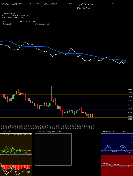Click the 11.66 stochastics value label
Screen dimensions: 133x176
click(x=129, y=153)
